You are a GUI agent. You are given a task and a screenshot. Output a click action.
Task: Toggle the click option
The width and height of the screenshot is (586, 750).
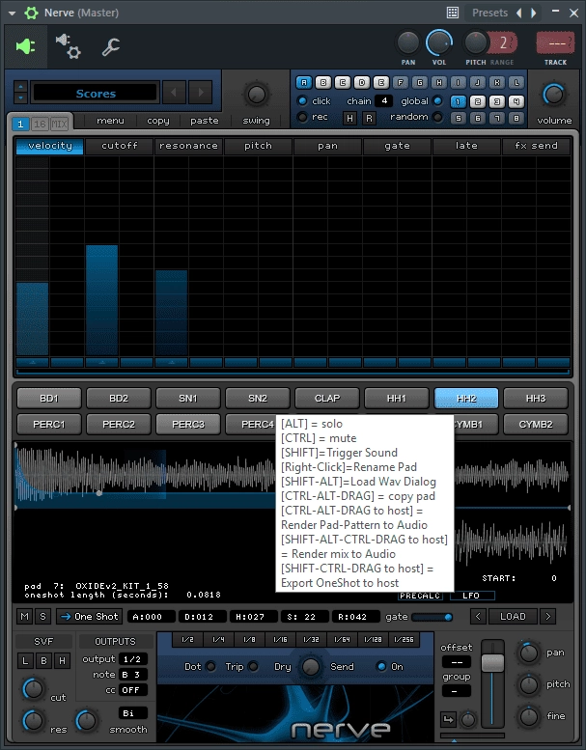coord(302,101)
